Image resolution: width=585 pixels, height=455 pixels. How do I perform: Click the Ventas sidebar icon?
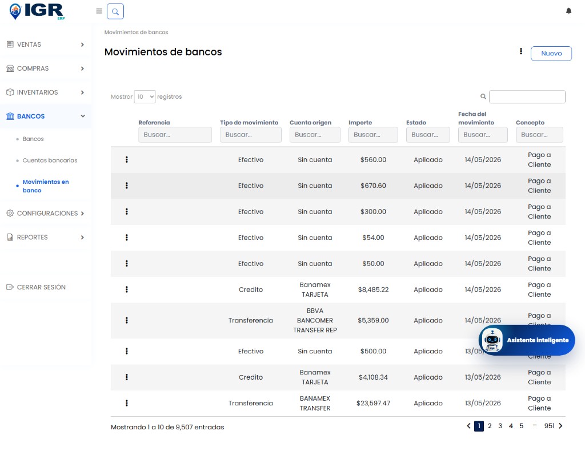10,45
